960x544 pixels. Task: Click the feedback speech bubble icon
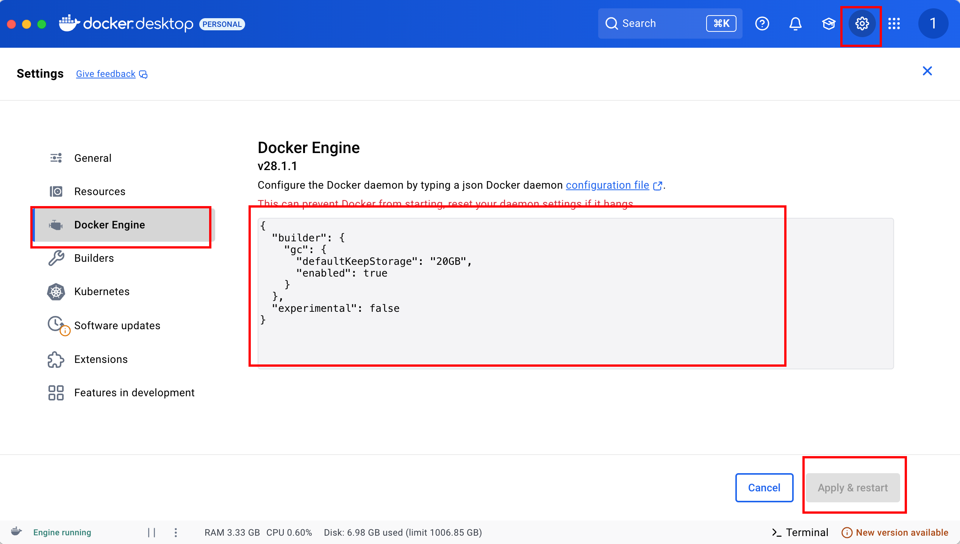(x=143, y=74)
